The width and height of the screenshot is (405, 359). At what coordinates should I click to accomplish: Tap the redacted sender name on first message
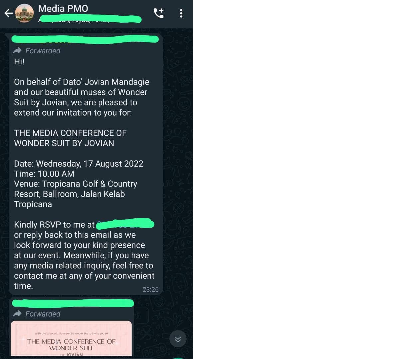coord(85,39)
